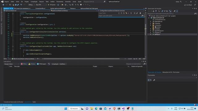Collapse the AplicacaoTesteCrud project node

[149, 18]
